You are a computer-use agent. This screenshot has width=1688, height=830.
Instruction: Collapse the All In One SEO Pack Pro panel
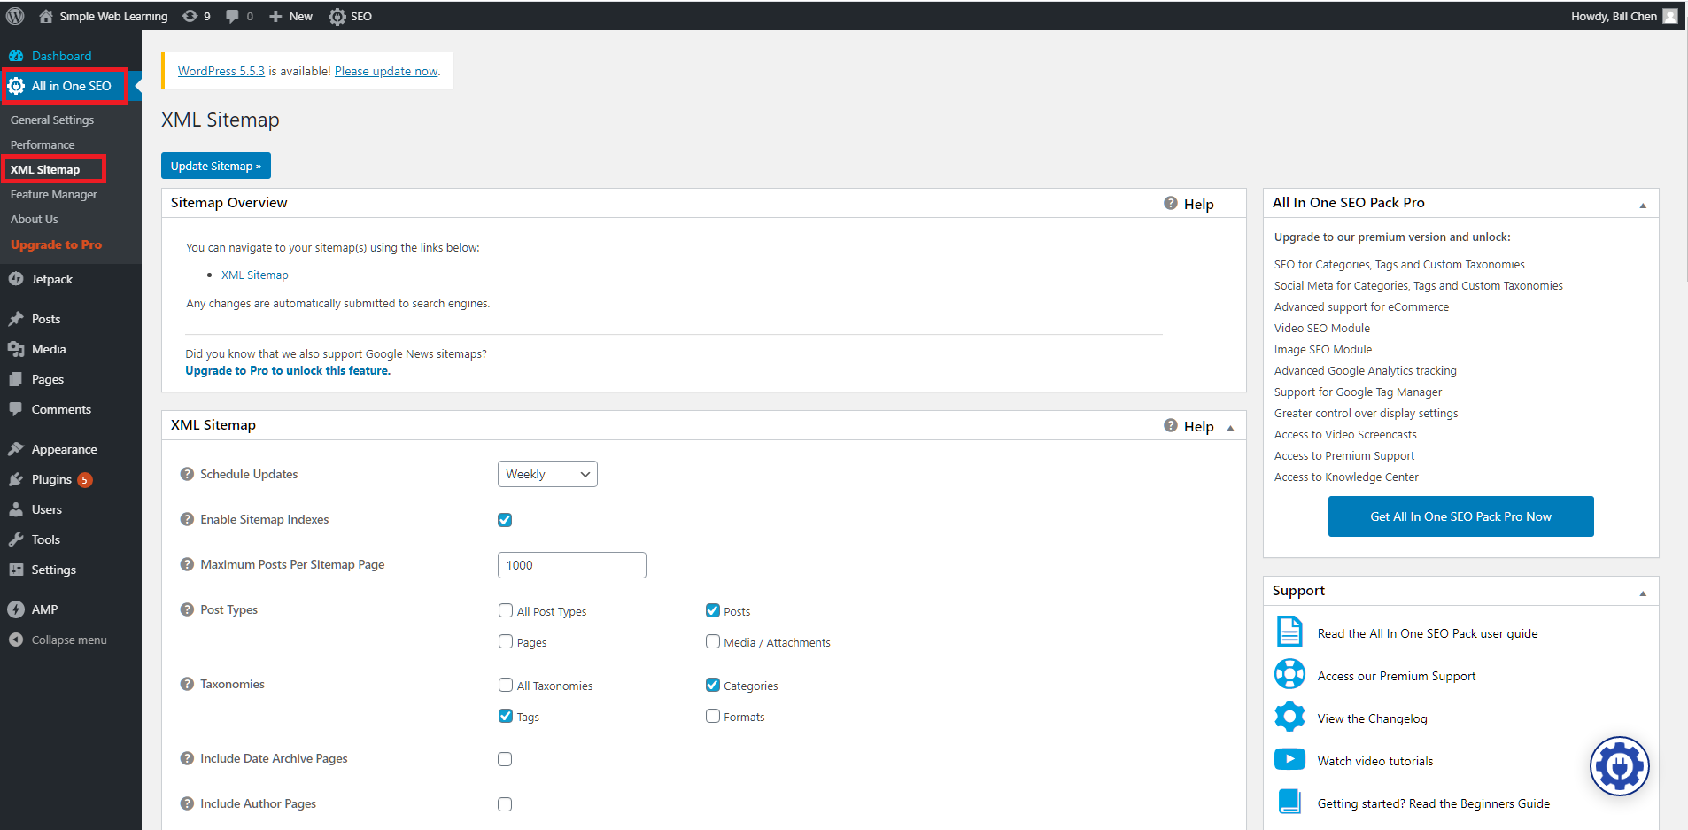[x=1643, y=206]
